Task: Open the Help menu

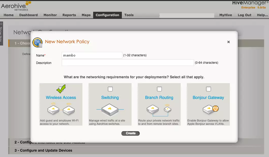Action: tap(262, 15)
